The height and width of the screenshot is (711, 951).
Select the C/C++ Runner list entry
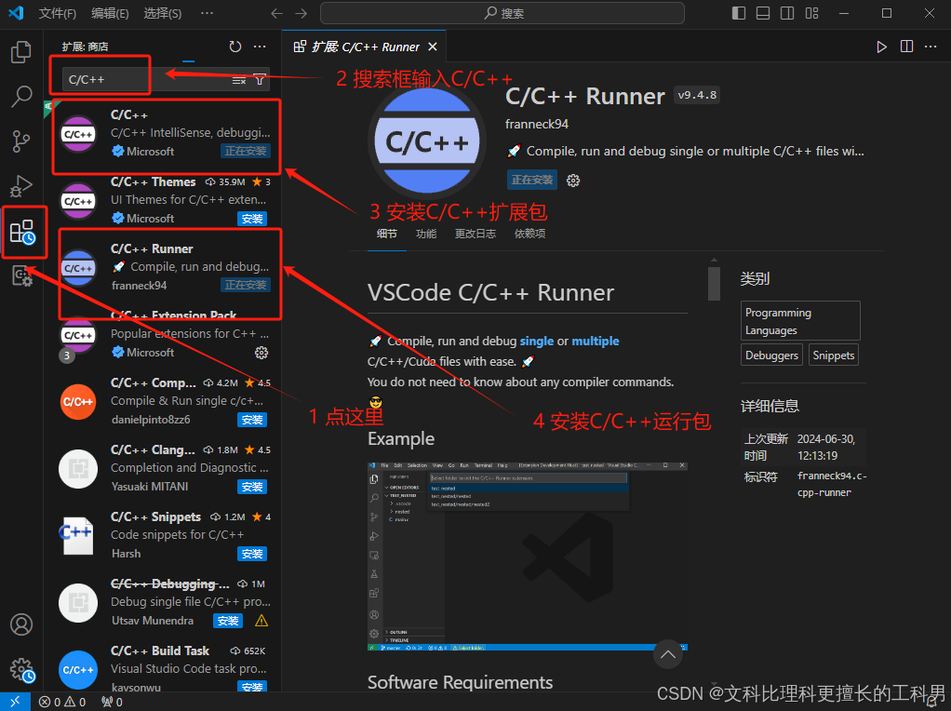[163, 267]
